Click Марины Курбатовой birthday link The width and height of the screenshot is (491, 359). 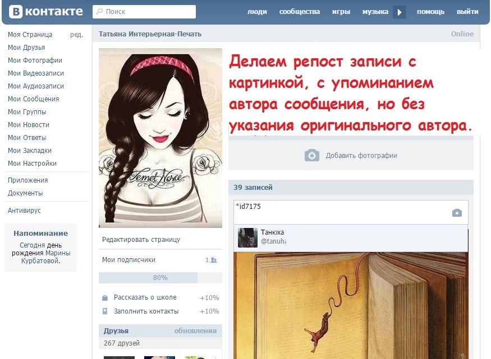45,257
